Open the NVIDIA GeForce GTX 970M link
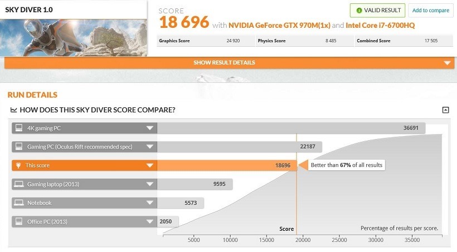 279,26
